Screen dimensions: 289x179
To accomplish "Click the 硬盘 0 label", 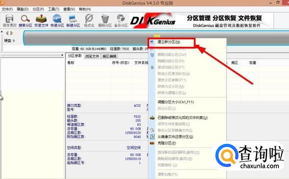I will tap(10, 41).
